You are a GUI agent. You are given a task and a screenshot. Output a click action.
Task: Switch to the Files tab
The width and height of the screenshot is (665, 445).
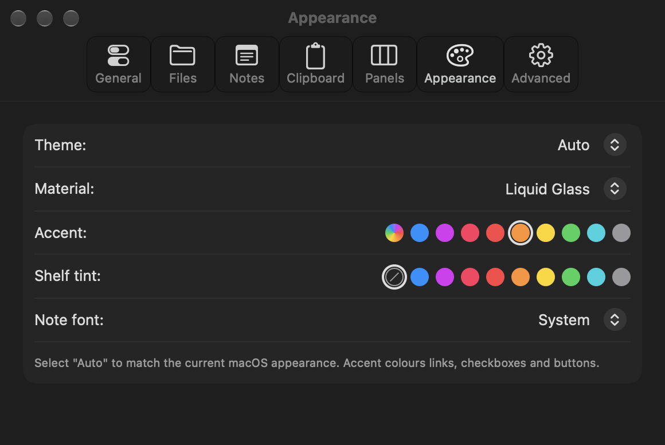click(183, 64)
